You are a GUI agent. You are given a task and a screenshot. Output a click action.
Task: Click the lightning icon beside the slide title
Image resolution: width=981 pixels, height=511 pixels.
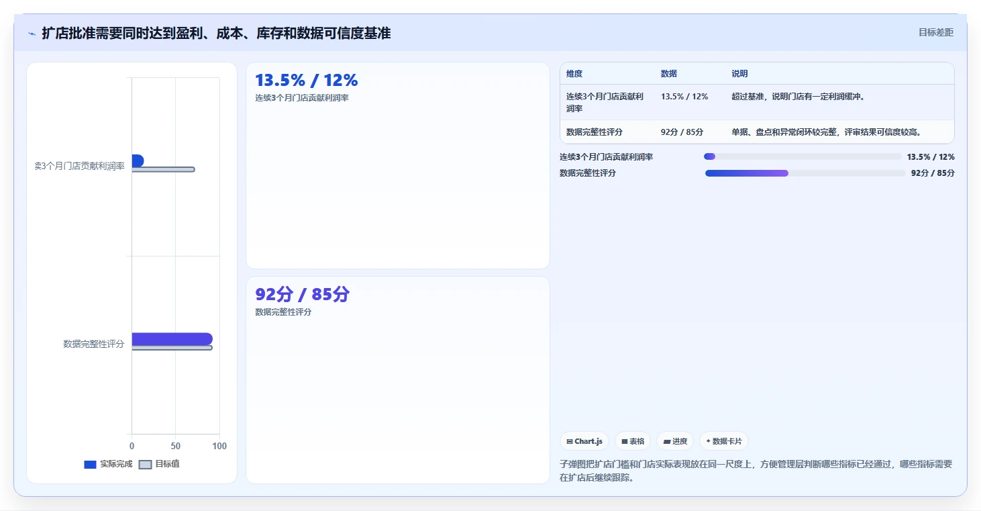click(32, 34)
